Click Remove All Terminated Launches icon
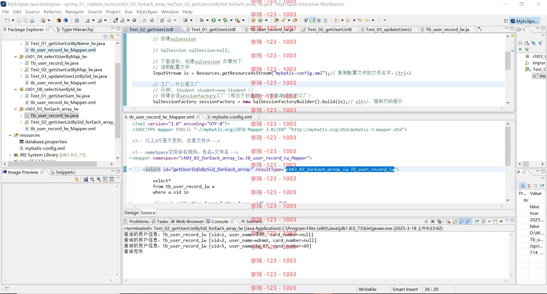Viewport: 547px width, 294px height. [439, 221]
